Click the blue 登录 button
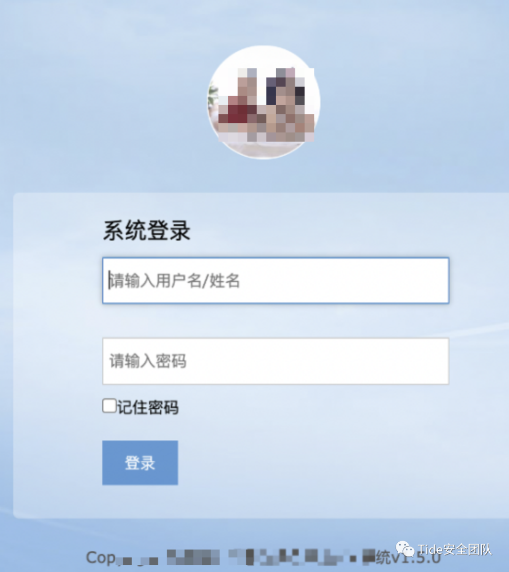Viewport: 509px width, 572px height. point(140,463)
